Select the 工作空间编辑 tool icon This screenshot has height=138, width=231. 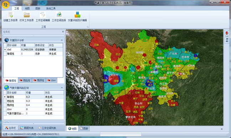point(43,15)
